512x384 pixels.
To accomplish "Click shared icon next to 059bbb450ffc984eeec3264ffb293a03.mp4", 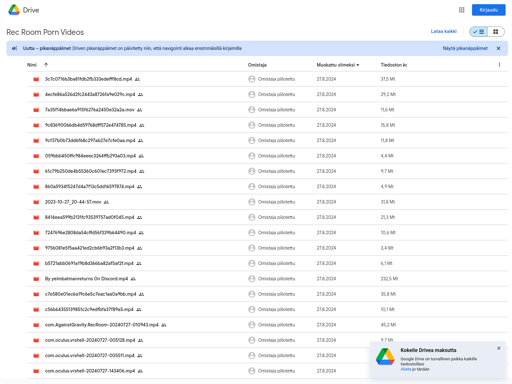I will (x=141, y=156).
